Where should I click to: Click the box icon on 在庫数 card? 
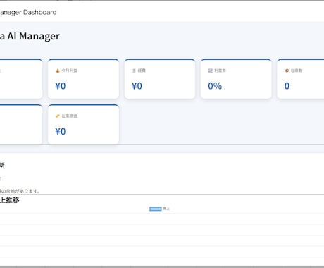point(287,71)
